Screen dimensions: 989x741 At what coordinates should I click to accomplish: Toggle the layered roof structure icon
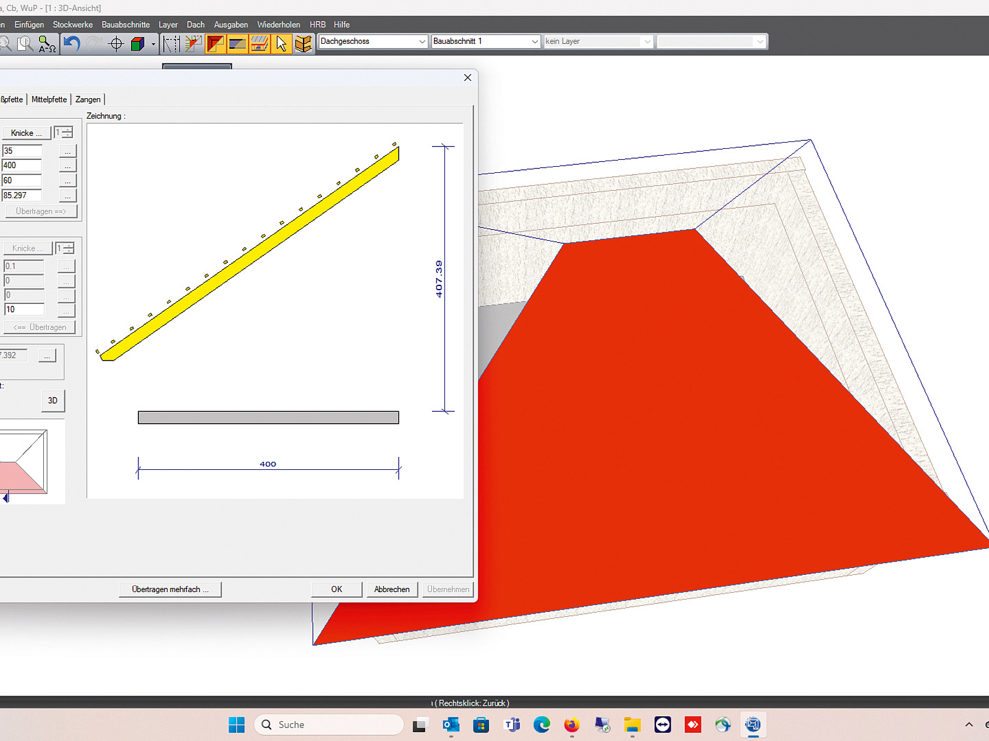coord(260,43)
